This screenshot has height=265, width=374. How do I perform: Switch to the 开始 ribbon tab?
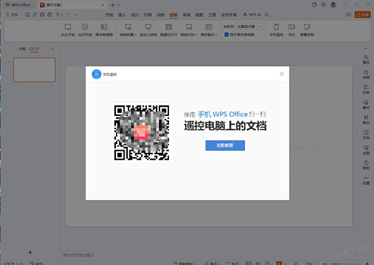click(109, 15)
